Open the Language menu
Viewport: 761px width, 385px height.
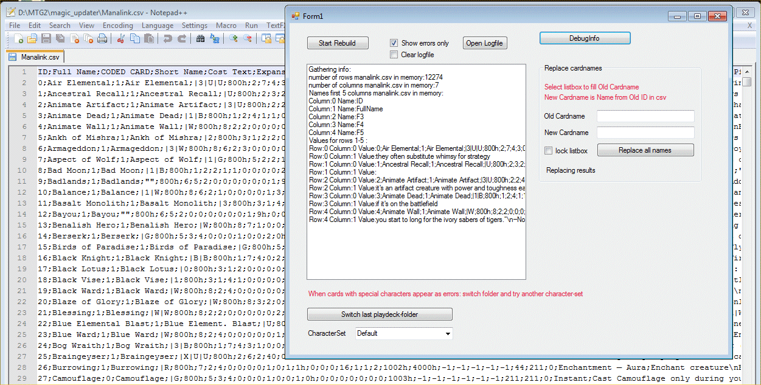[x=157, y=26]
